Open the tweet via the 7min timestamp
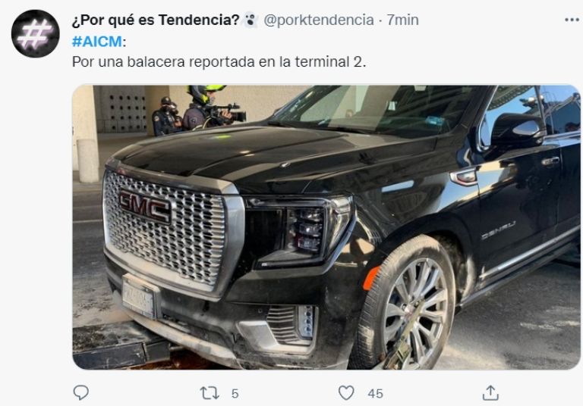 (x=402, y=20)
